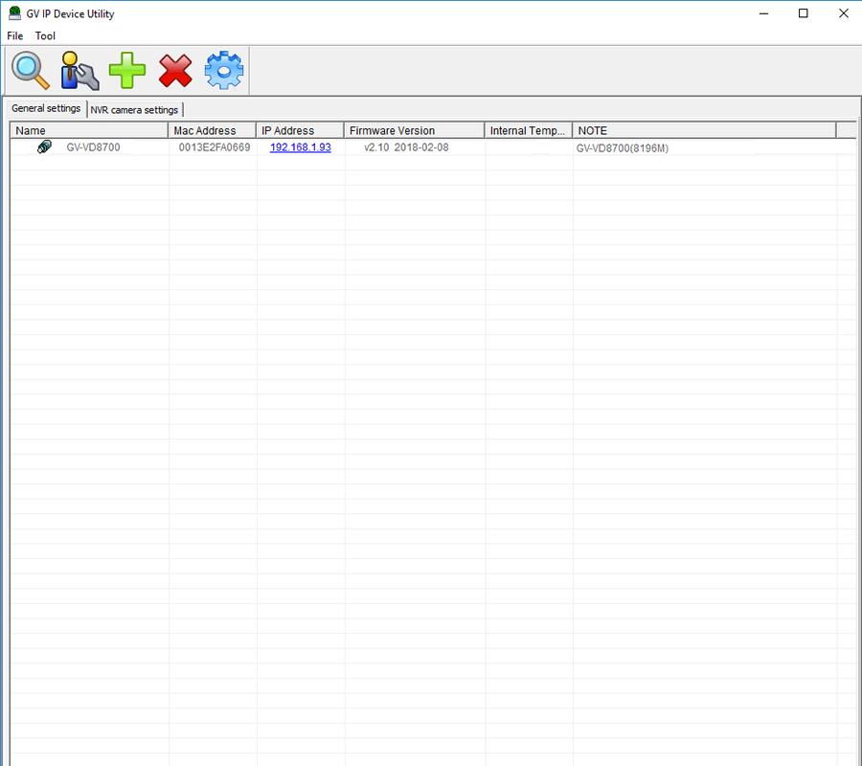Click the camera icon beside GV-VD8700
862x766 pixels.
click(44, 146)
